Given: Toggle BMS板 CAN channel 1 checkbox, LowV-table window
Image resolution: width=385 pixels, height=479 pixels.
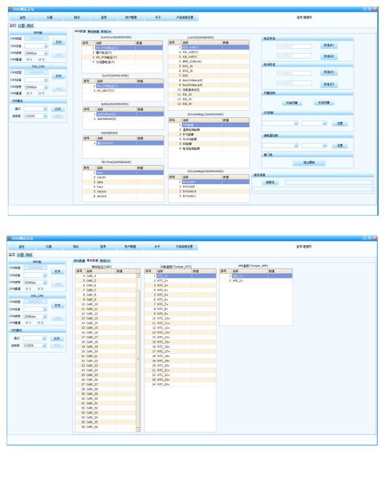Looking at the screenshot, I should pyautogui.click(x=28, y=59).
